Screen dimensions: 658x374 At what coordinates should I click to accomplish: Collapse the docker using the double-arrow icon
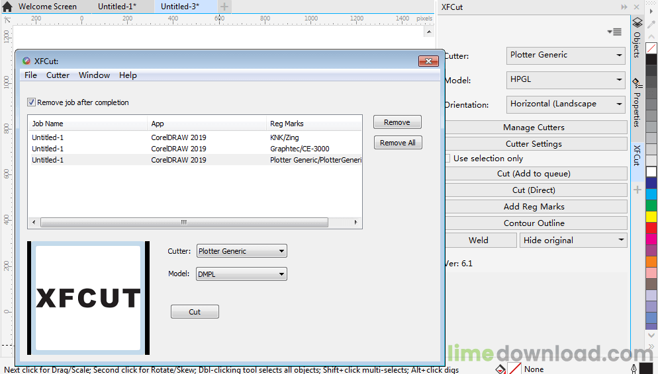pyautogui.click(x=624, y=7)
